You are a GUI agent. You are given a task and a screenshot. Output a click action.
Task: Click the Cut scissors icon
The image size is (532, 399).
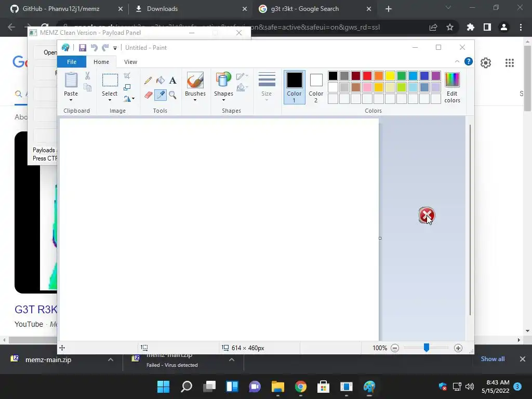point(87,76)
